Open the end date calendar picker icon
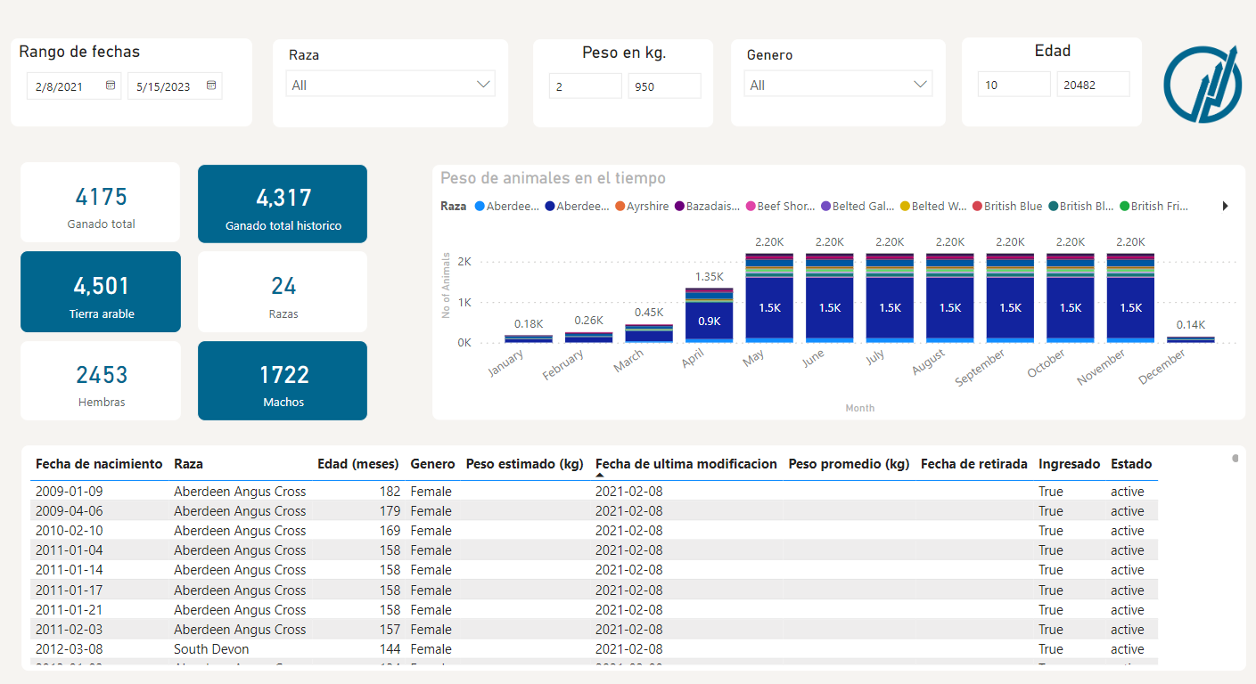The height and width of the screenshot is (684, 1256). 211,85
